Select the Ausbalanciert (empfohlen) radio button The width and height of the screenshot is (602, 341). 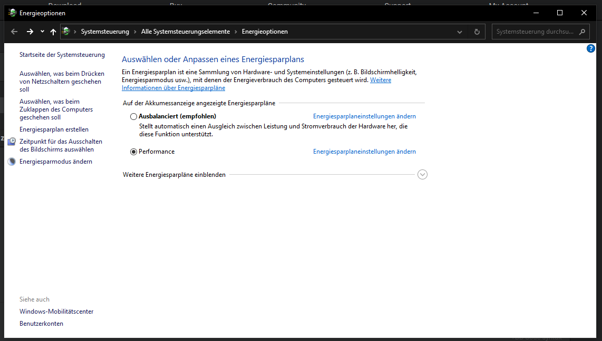point(133,116)
